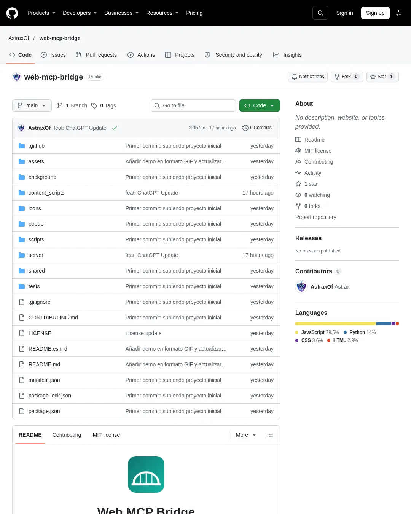Screen dimensions: 411x514
Task: Click the repo owner avatar beside title
Action: click(x=17, y=77)
